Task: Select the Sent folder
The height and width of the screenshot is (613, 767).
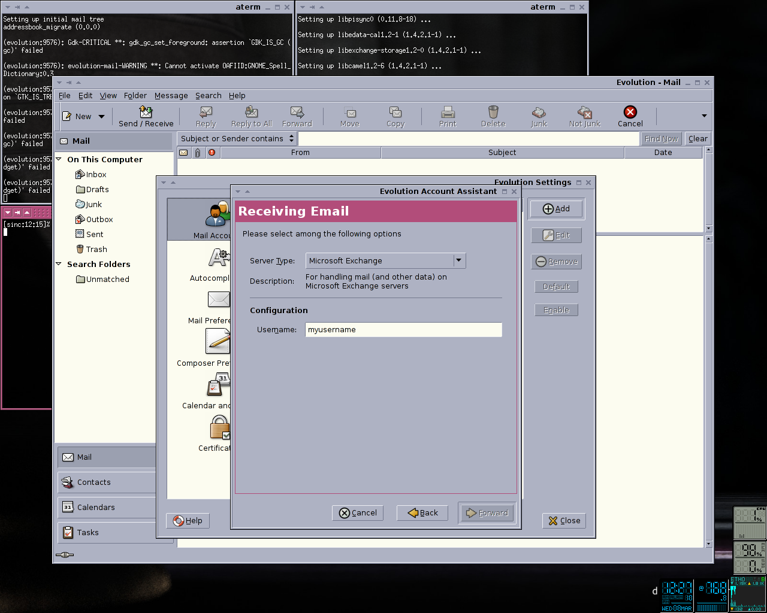Action: coord(89,235)
